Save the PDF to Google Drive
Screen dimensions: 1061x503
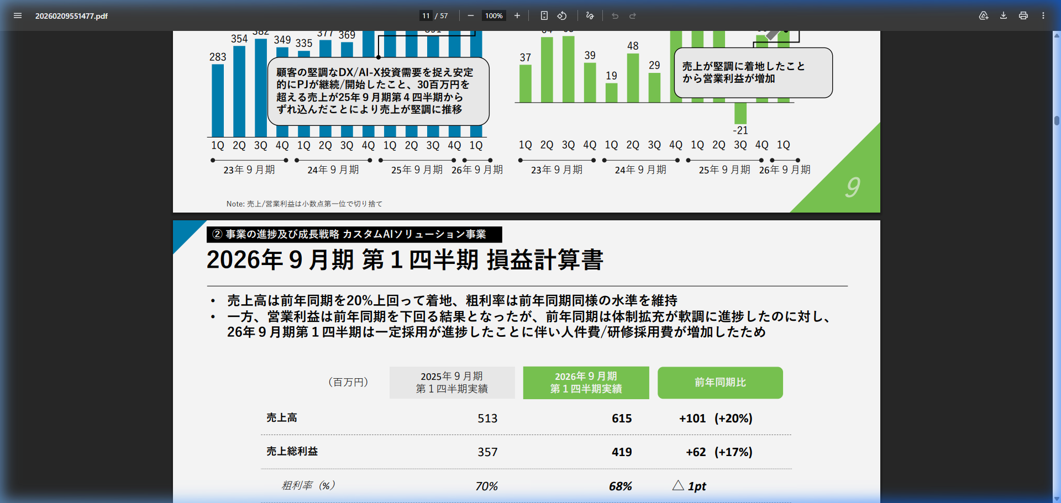[x=983, y=15]
